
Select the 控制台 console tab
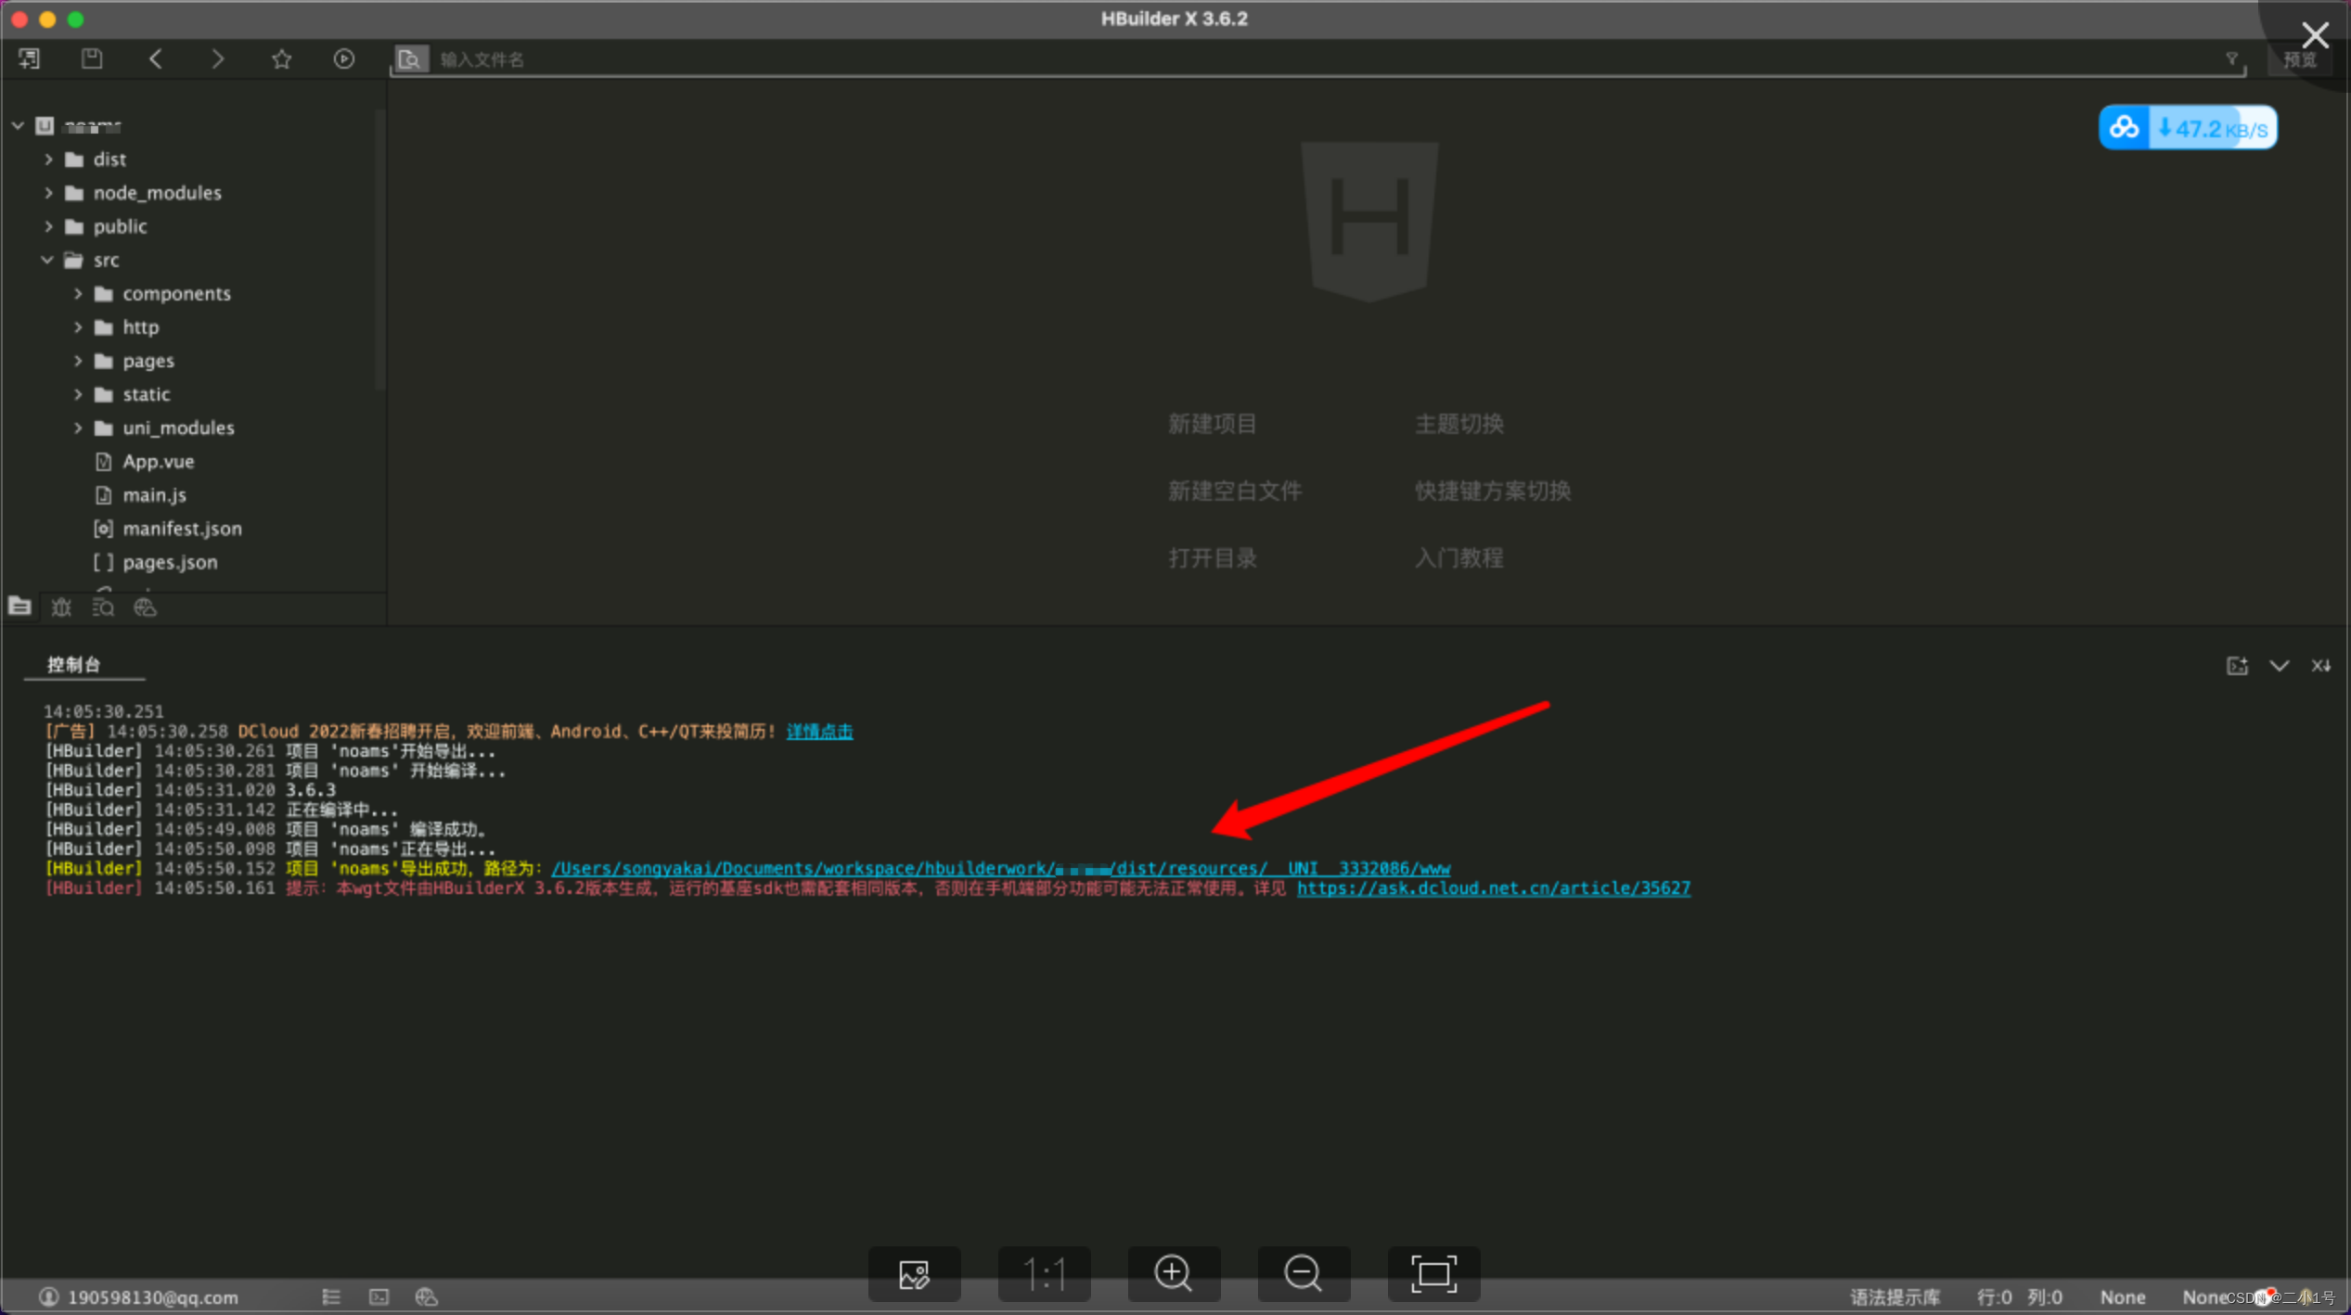[74, 664]
